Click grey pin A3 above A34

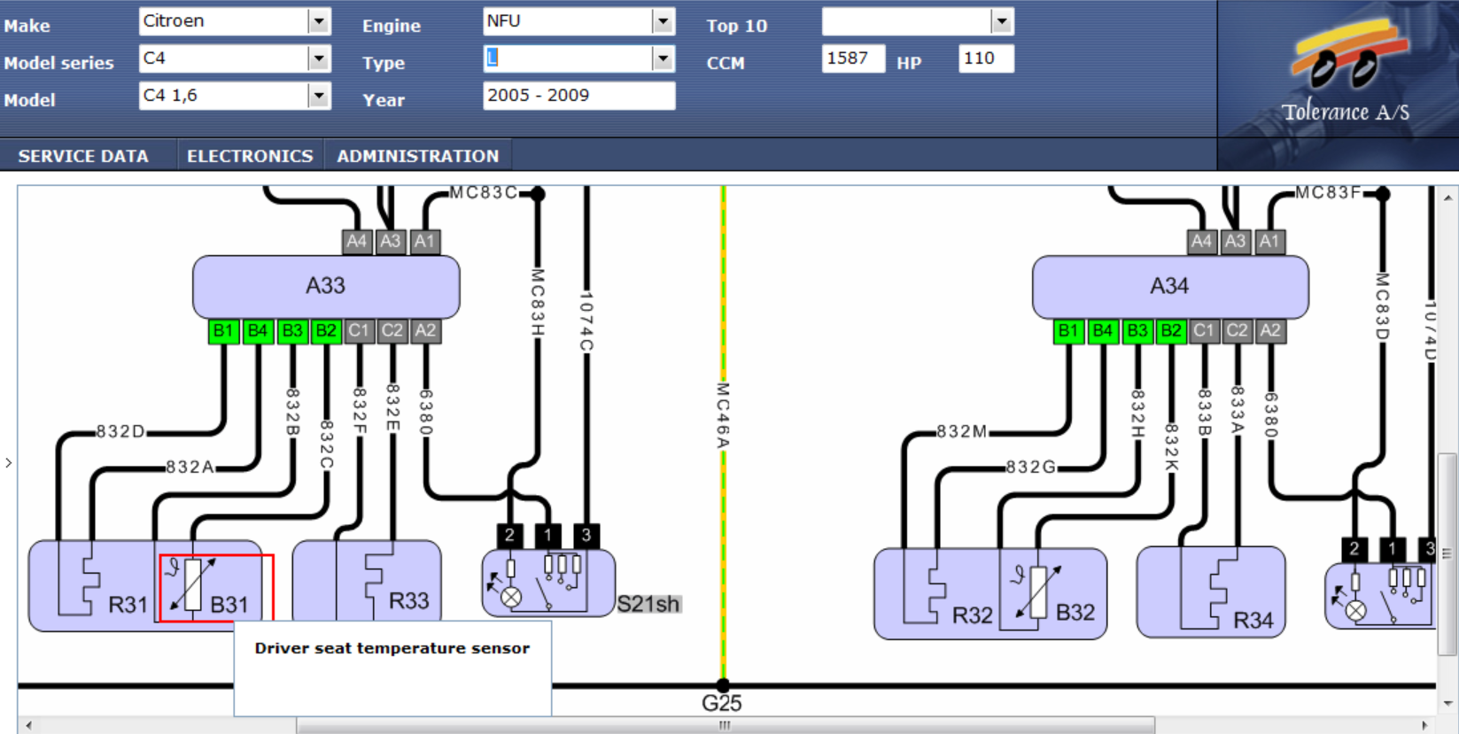coord(1236,242)
